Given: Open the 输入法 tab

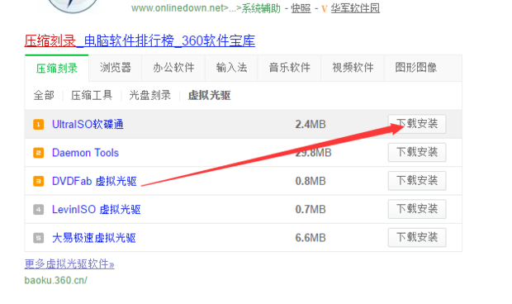Looking at the screenshot, I should point(231,68).
